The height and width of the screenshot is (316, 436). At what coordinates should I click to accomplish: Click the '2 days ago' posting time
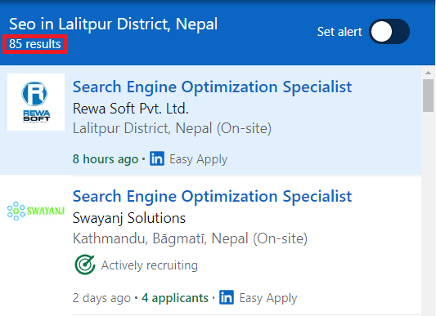pos(101,298)
